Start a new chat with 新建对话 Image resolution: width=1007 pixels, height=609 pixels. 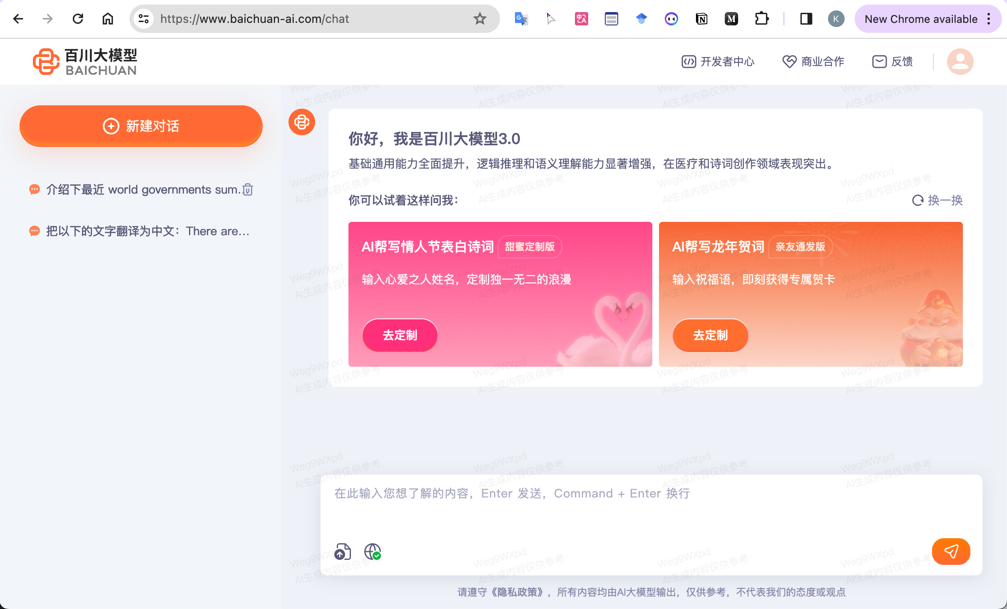pos(141,126)
